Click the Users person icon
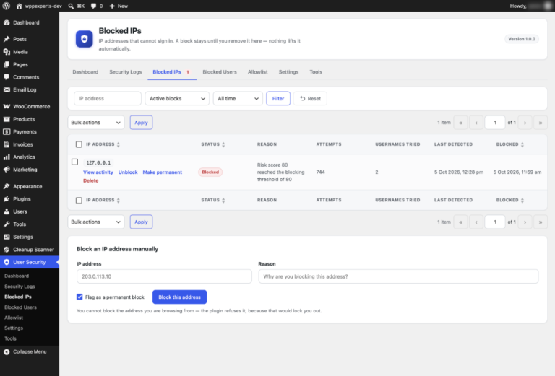Screen dimensions: 555x376 (x=7, y=211)
